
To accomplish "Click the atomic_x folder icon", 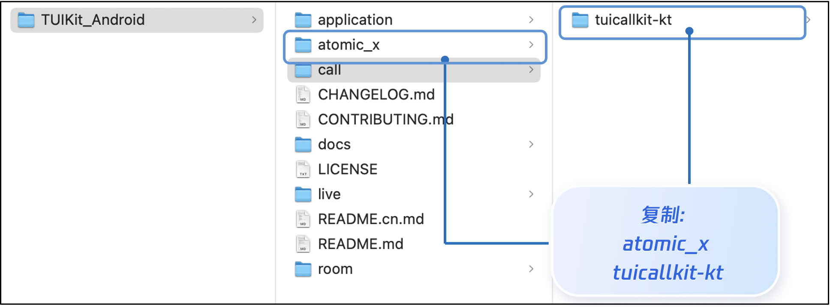I will click(x=303, y=45).
